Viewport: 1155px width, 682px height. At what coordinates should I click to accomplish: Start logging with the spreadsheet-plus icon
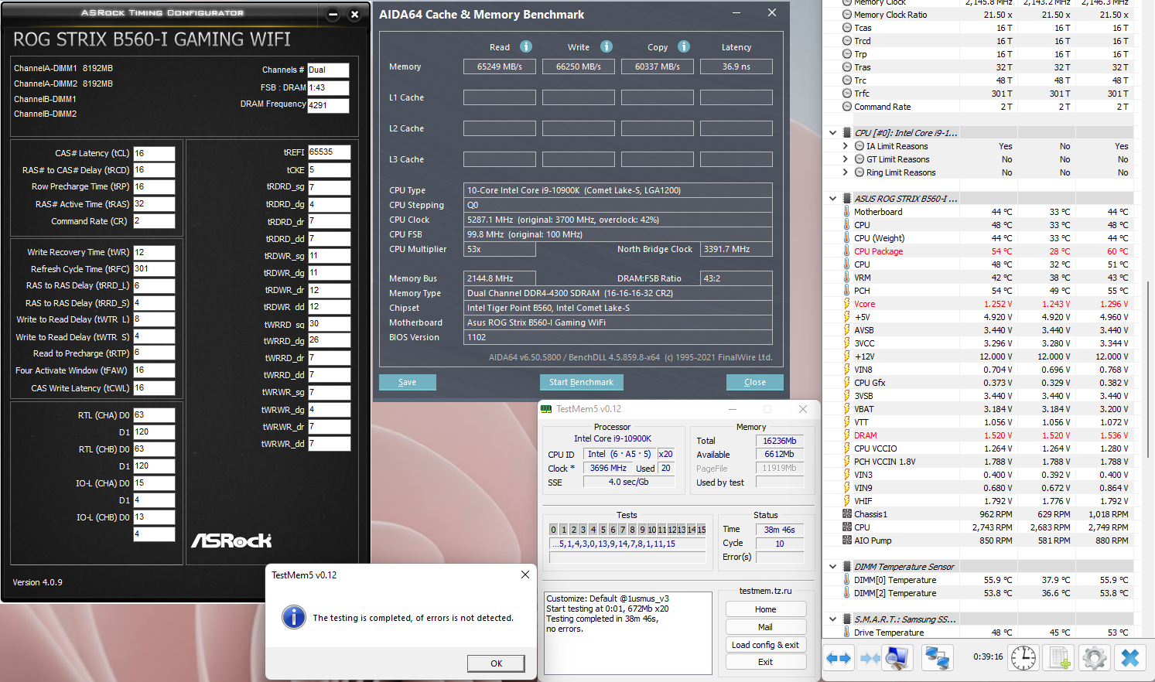(x=1059, y=658)
